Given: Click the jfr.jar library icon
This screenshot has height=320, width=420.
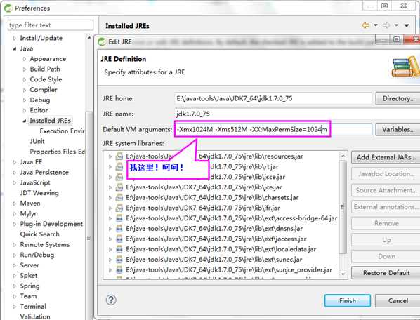Looking at the screenshot, I should tap(119, 208).
